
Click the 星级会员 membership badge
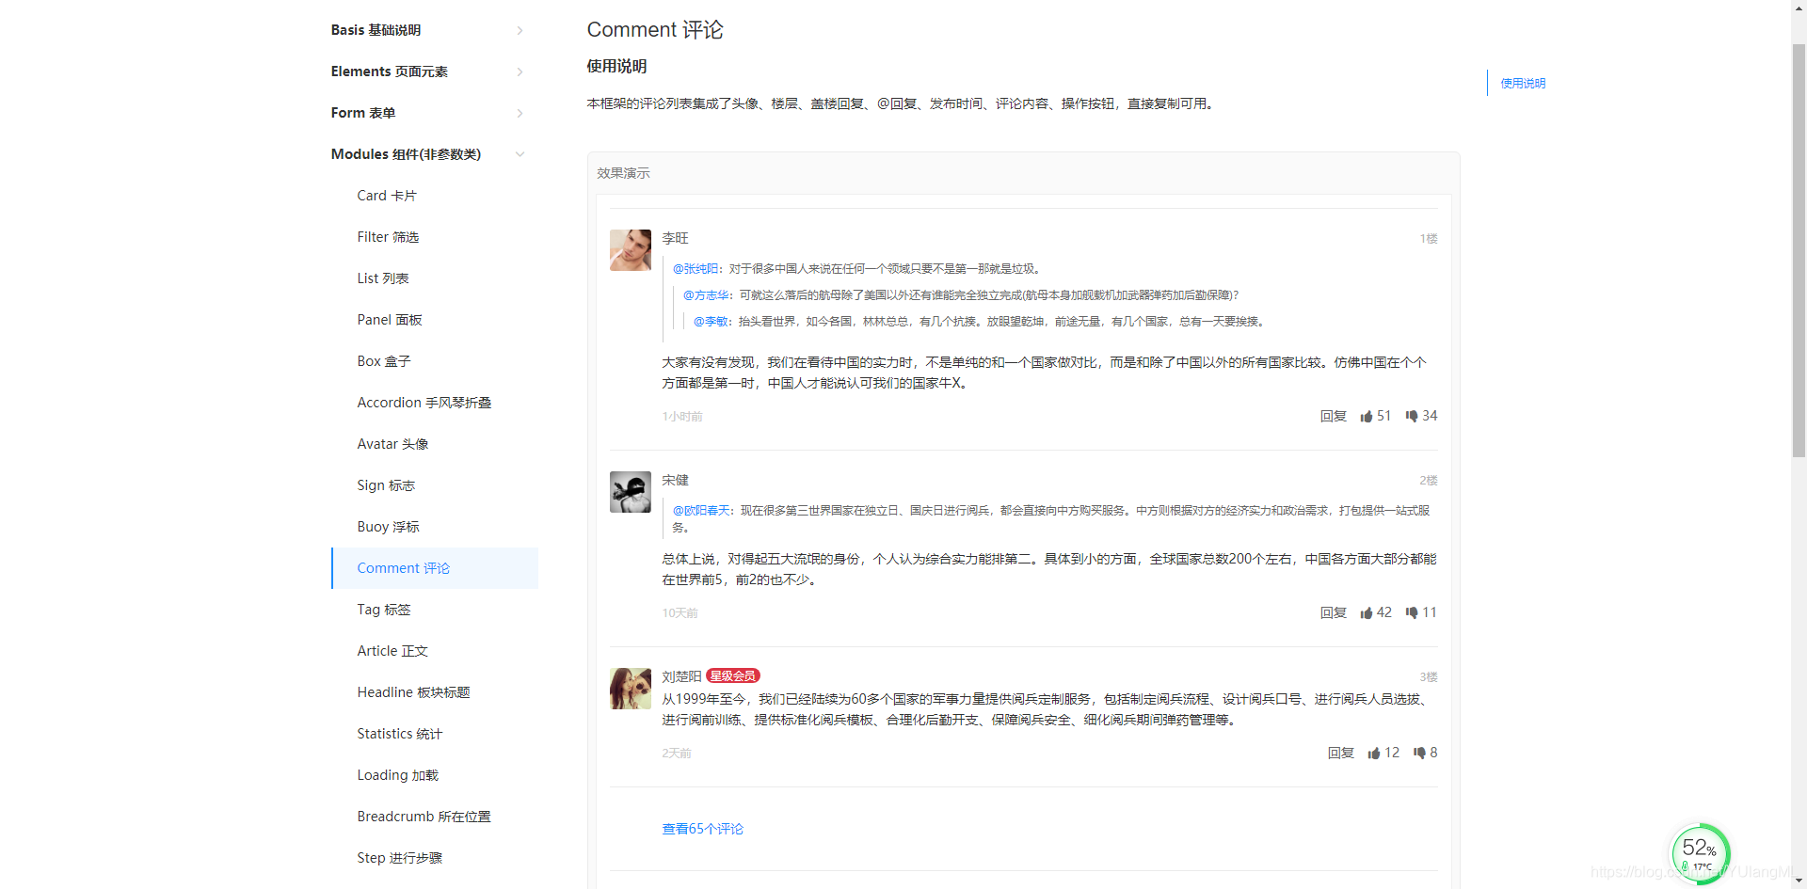coord(734,675)
